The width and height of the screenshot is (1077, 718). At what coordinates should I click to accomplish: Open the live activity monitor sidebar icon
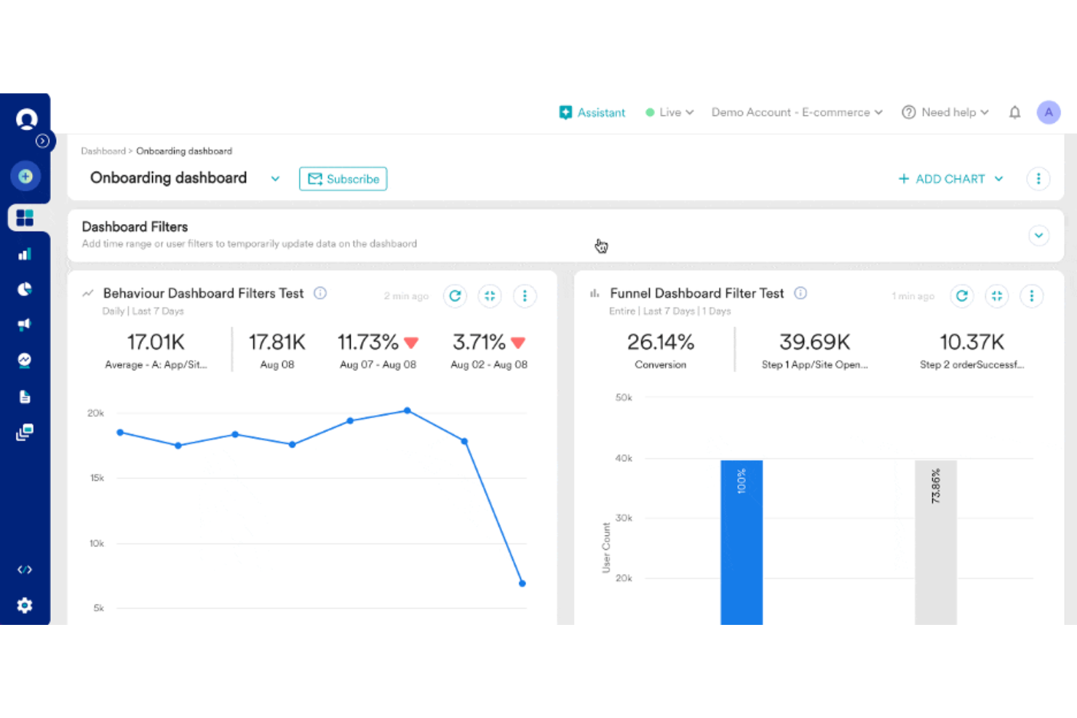25,361
